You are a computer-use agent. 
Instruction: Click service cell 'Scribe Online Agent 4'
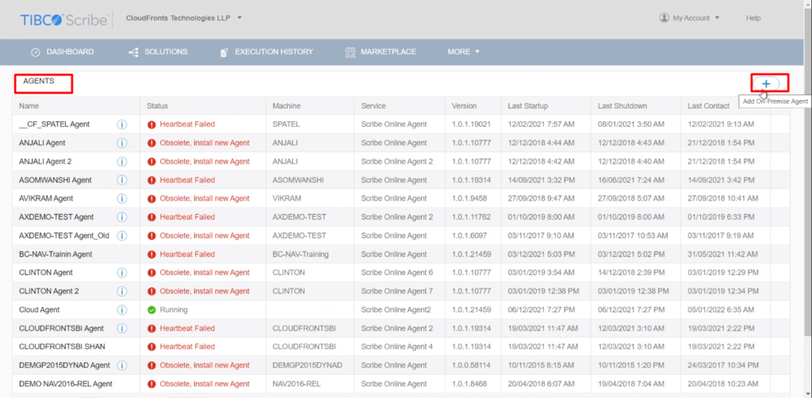[396, 346]
